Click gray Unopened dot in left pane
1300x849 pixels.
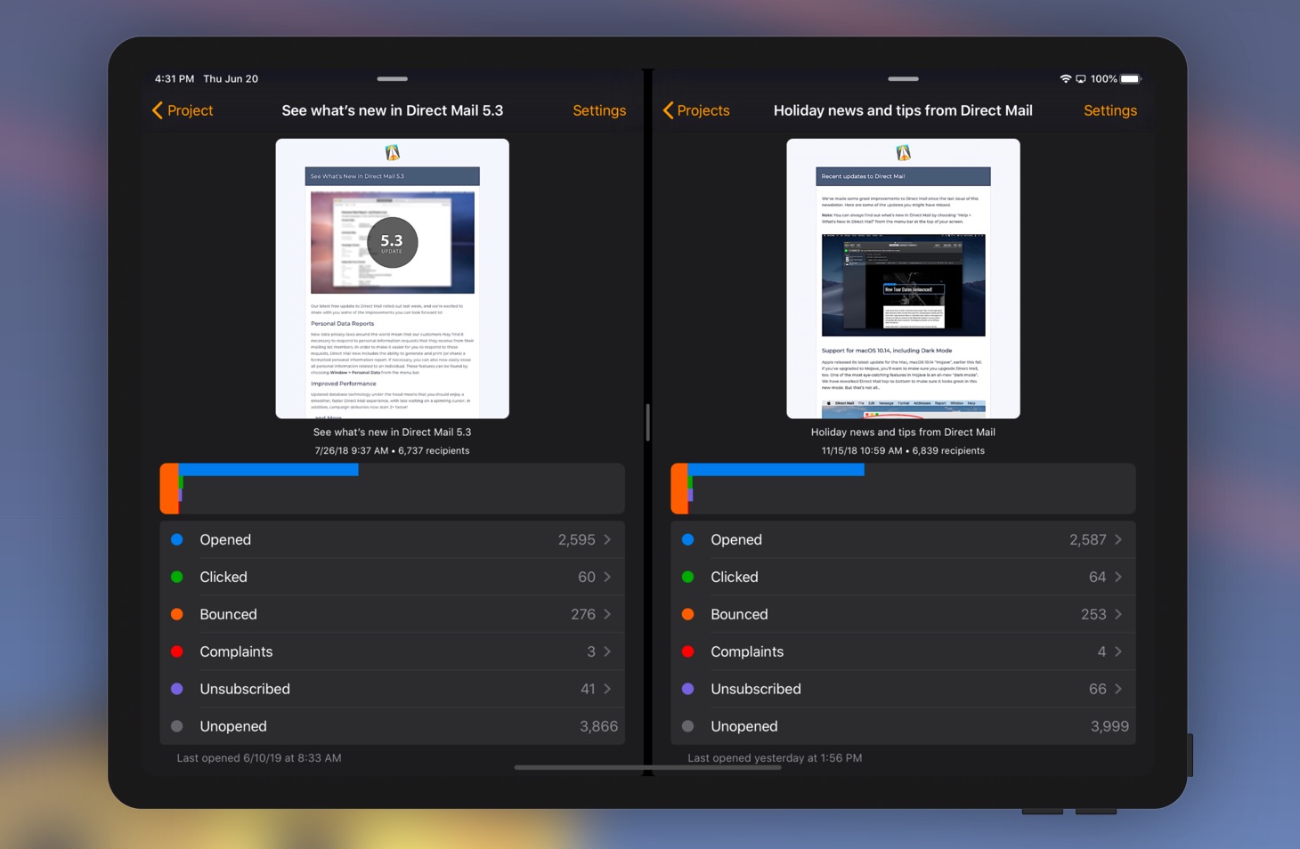pos(177,726)
